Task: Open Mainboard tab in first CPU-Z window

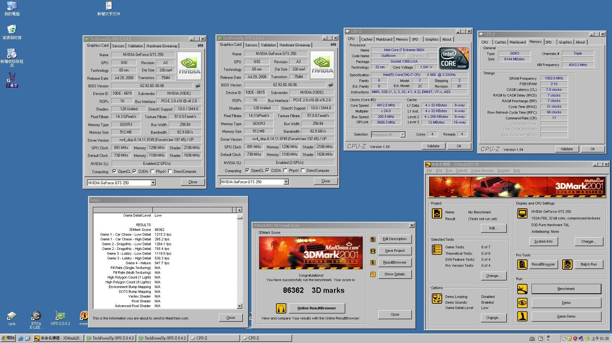Action: (x=384, y=39)
